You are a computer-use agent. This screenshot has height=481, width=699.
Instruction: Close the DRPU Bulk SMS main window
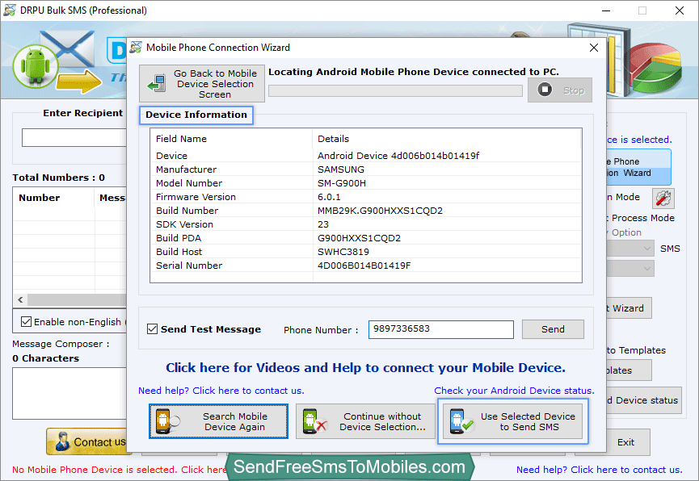[x=680, y=10]
